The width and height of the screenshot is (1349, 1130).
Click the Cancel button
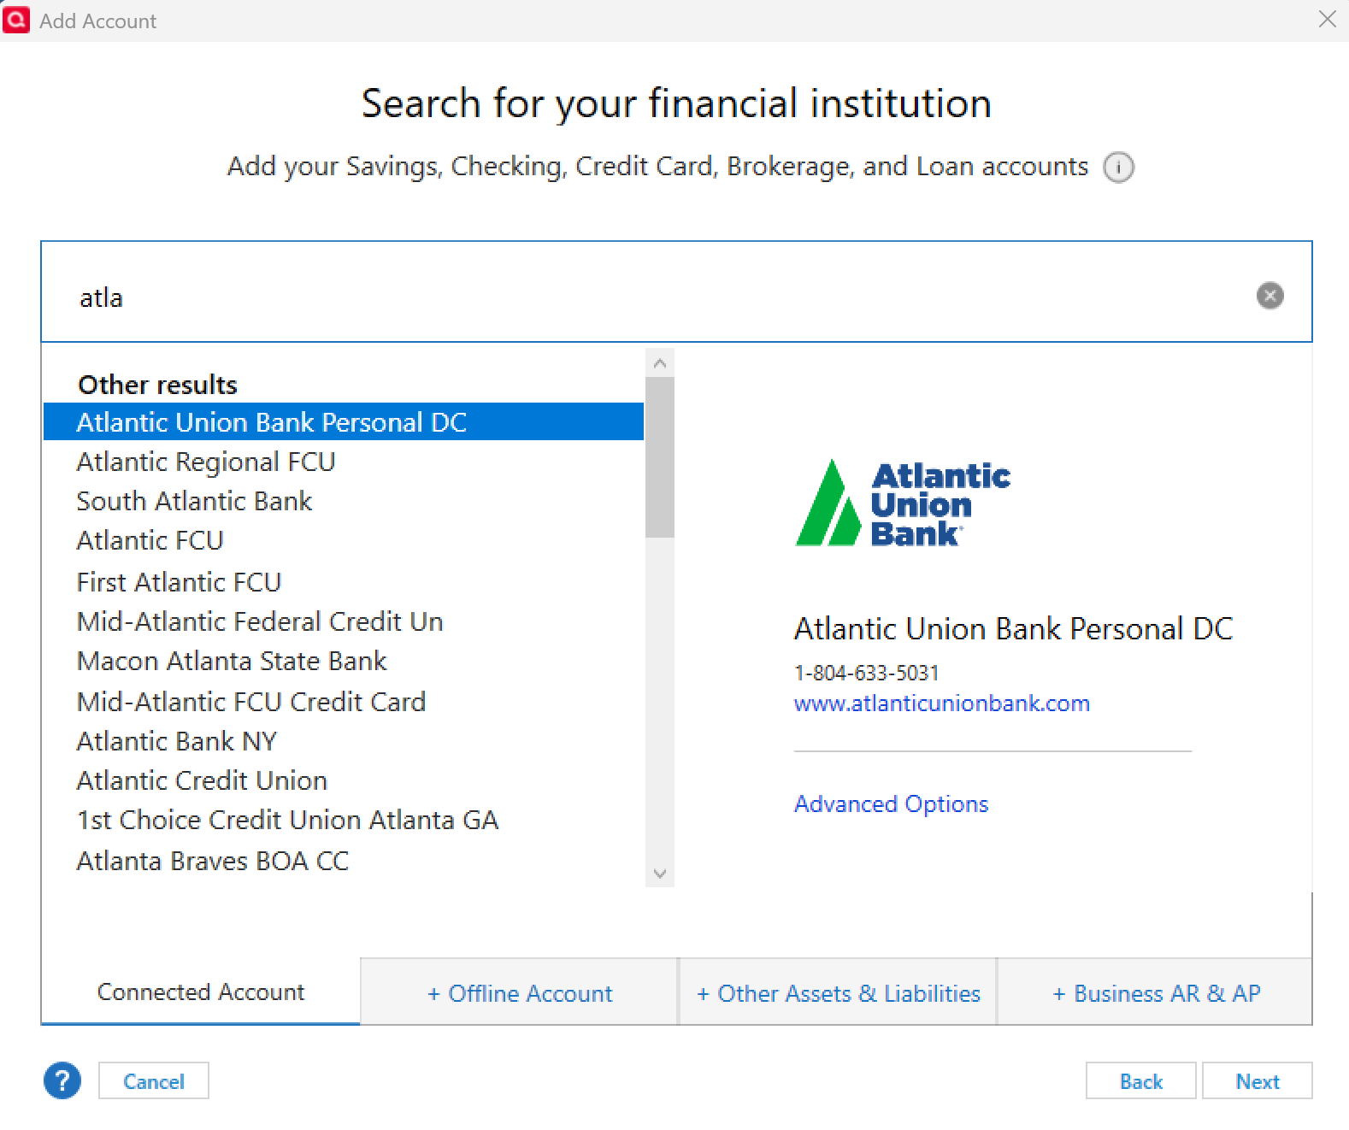tap(154, 1081)
